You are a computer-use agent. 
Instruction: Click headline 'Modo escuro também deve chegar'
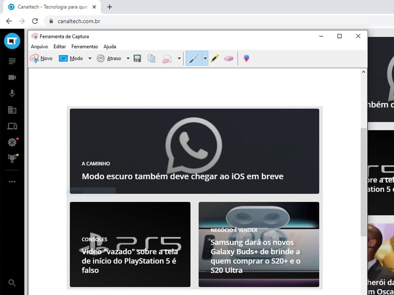click(182, 176)
